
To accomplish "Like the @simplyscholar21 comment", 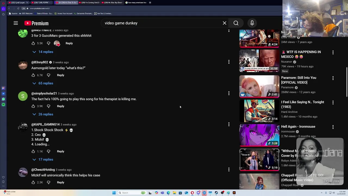I will tap(33, 106).
